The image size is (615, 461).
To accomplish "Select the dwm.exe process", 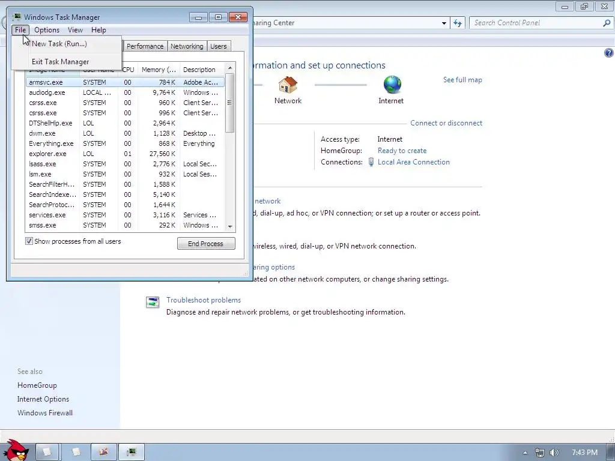I will [x=126, y=133].
